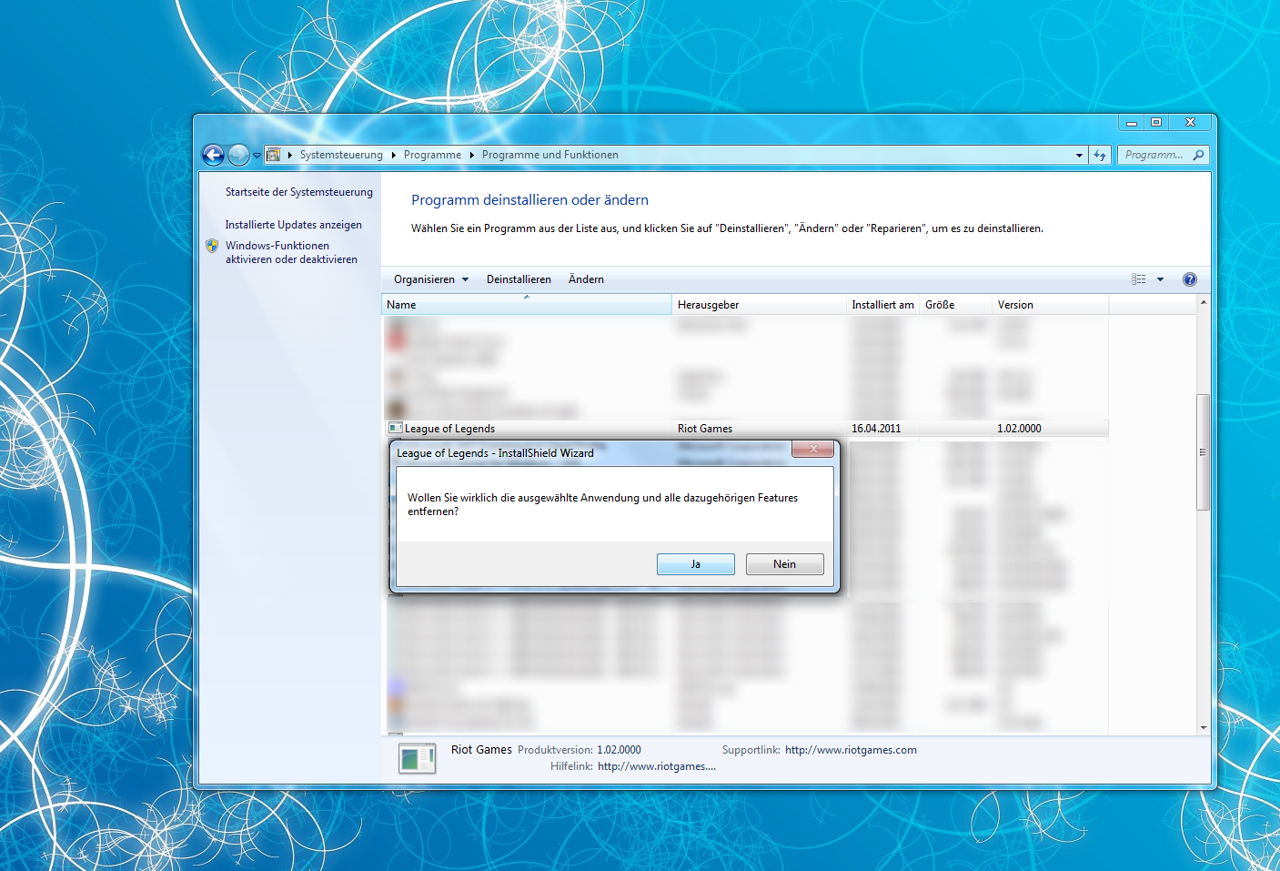The image size is (1280, 871).
Task: Click the view options icon in toolbar
Action: [x=1138, y=279]
